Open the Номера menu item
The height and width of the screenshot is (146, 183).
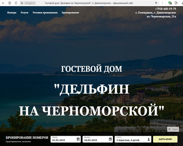[12, 13]
